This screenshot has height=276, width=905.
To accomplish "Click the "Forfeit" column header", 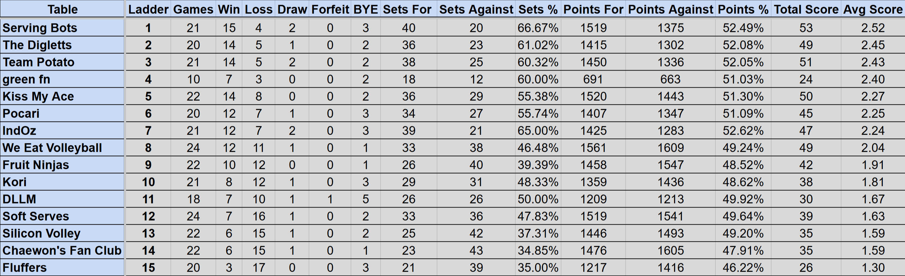I will 330,9.
